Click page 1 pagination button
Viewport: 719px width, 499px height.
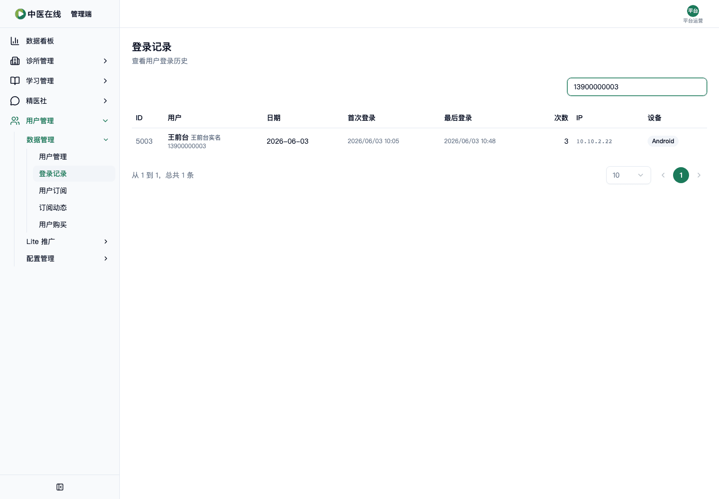681,175
